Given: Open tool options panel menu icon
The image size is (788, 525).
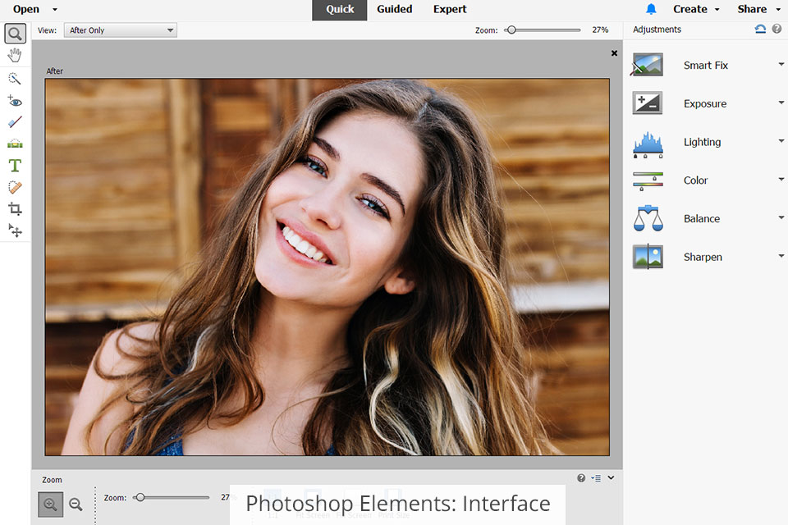Looking at the screenshot, I should point(596,478).
